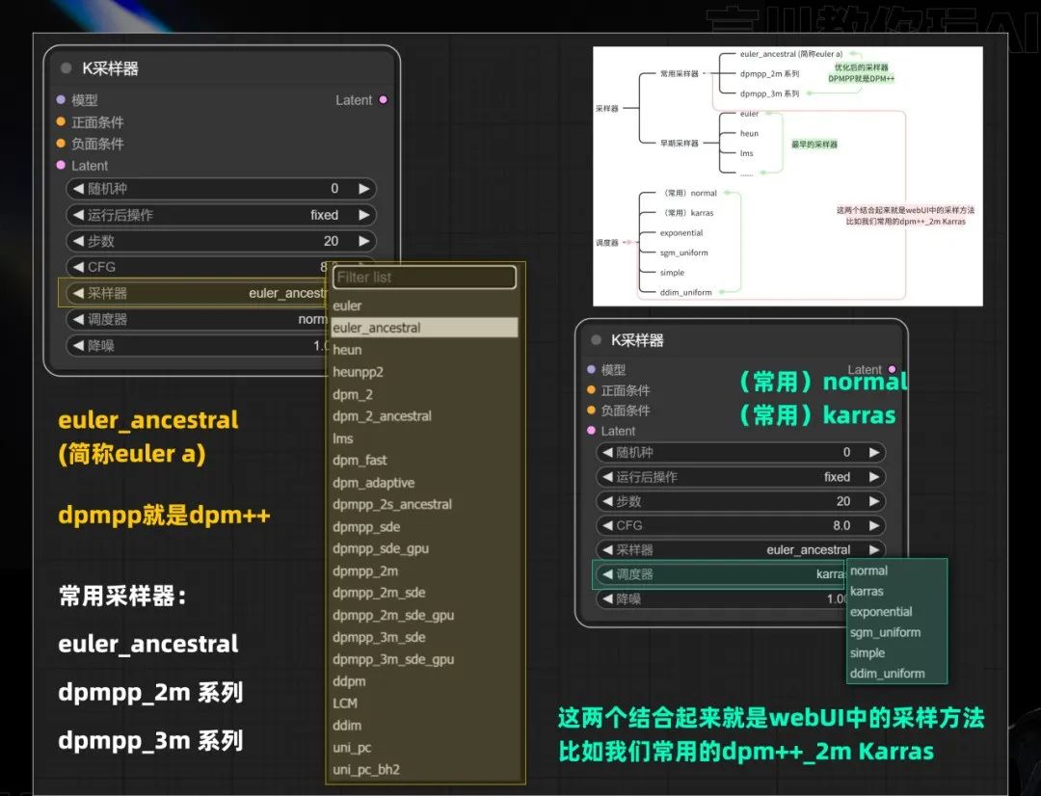1041x796 pixels.
Task: Click 正面条件 input port on left K采样器
Action: pyautogui.click(x=61, y=121)
